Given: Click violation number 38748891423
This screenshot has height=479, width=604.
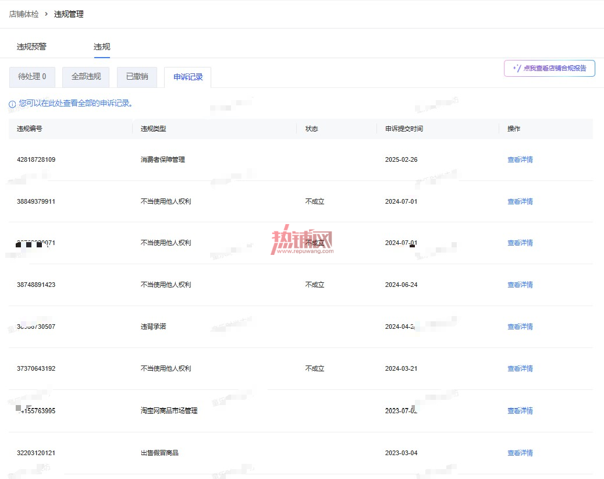Looking at the screenshot, I should 36,285.
